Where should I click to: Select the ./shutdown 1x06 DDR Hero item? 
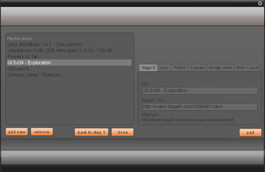[x=69, y=50]
